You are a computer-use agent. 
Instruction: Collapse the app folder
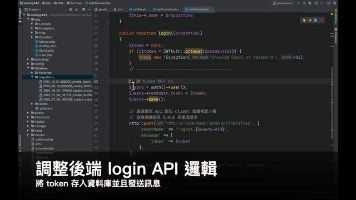pyautogui.click(x=28, y=19)
